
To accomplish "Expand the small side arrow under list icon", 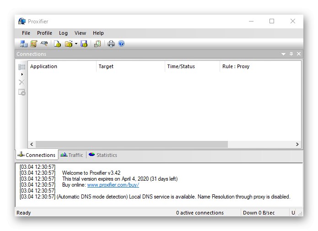I will 22,75.
